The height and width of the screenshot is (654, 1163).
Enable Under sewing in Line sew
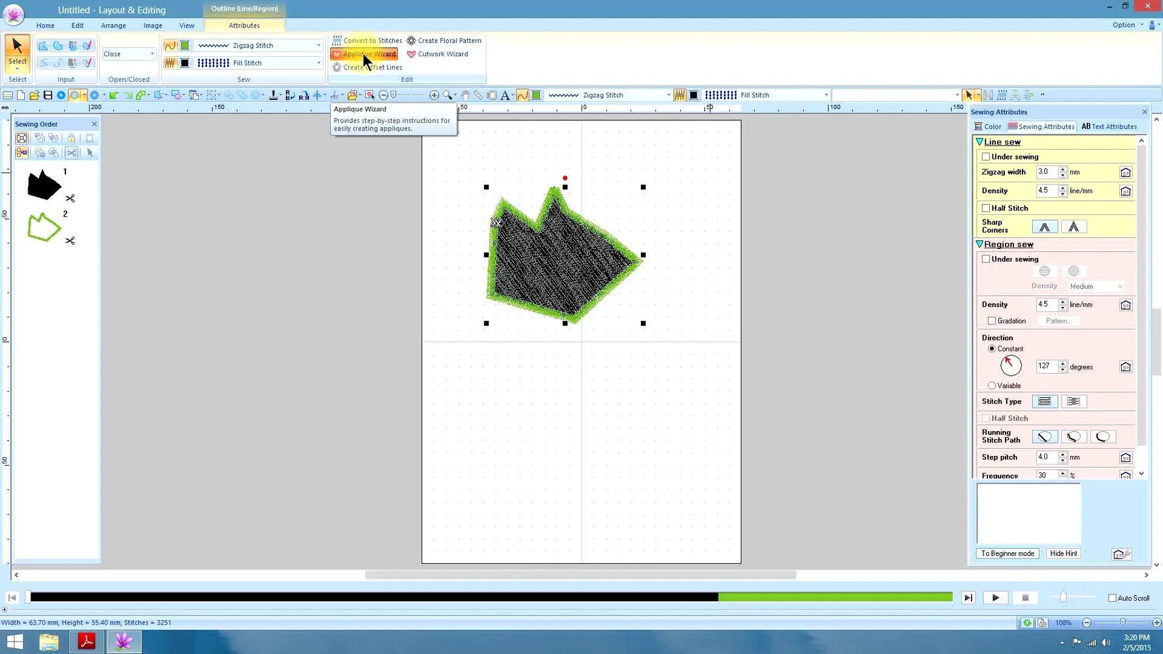tap(986, 157)
